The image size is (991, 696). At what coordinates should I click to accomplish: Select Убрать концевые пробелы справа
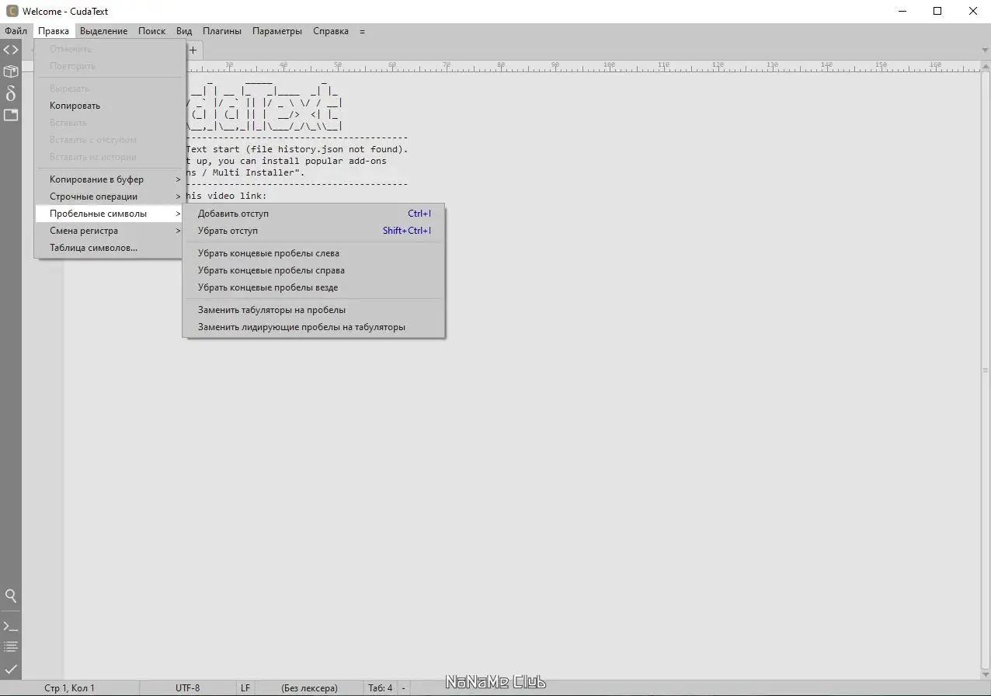click(x=314, y=270)
